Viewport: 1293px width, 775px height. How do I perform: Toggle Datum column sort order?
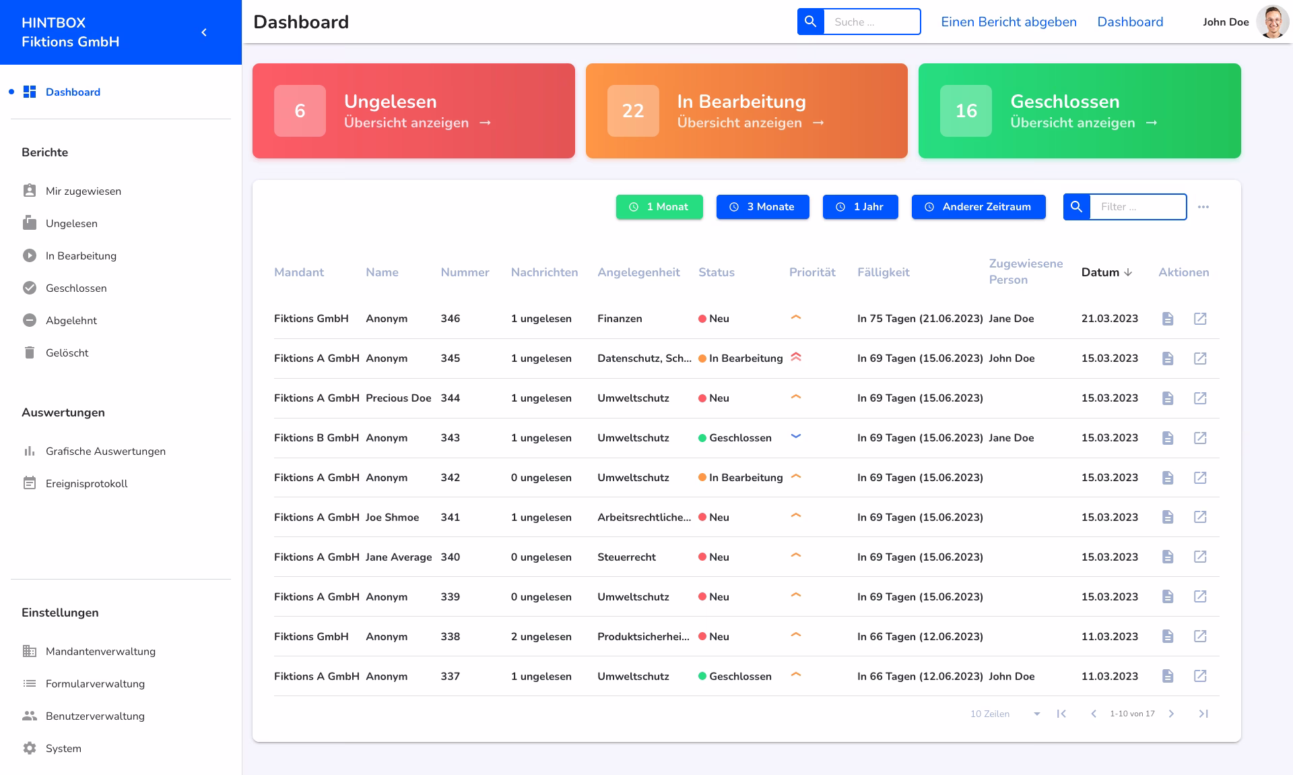tap(1106, 272)
